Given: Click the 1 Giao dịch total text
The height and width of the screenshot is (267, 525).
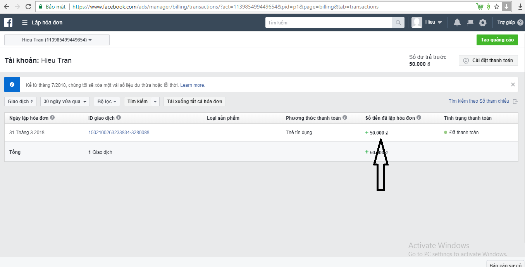Looking at the screenshot, I should click(100, 152).
